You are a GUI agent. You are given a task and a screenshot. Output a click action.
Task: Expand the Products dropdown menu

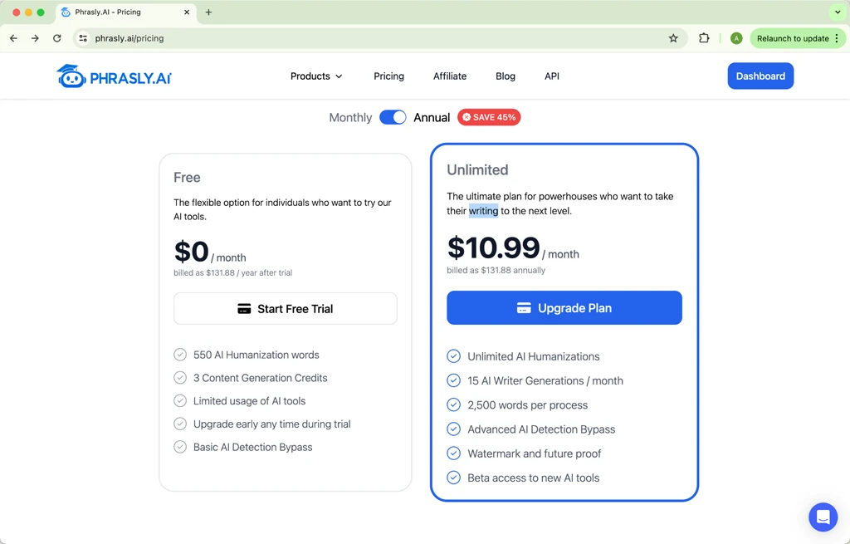tap(316, 76)
